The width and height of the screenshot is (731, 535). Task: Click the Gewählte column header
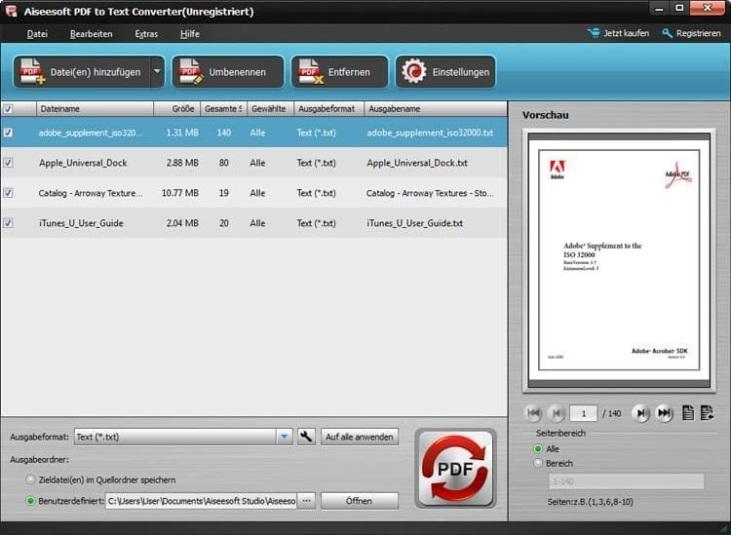point(270,109)
